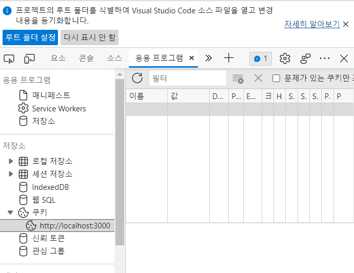Click the 신뢰 토큰 database icon
The image size is (354, 273).
(x=23, y=238)
